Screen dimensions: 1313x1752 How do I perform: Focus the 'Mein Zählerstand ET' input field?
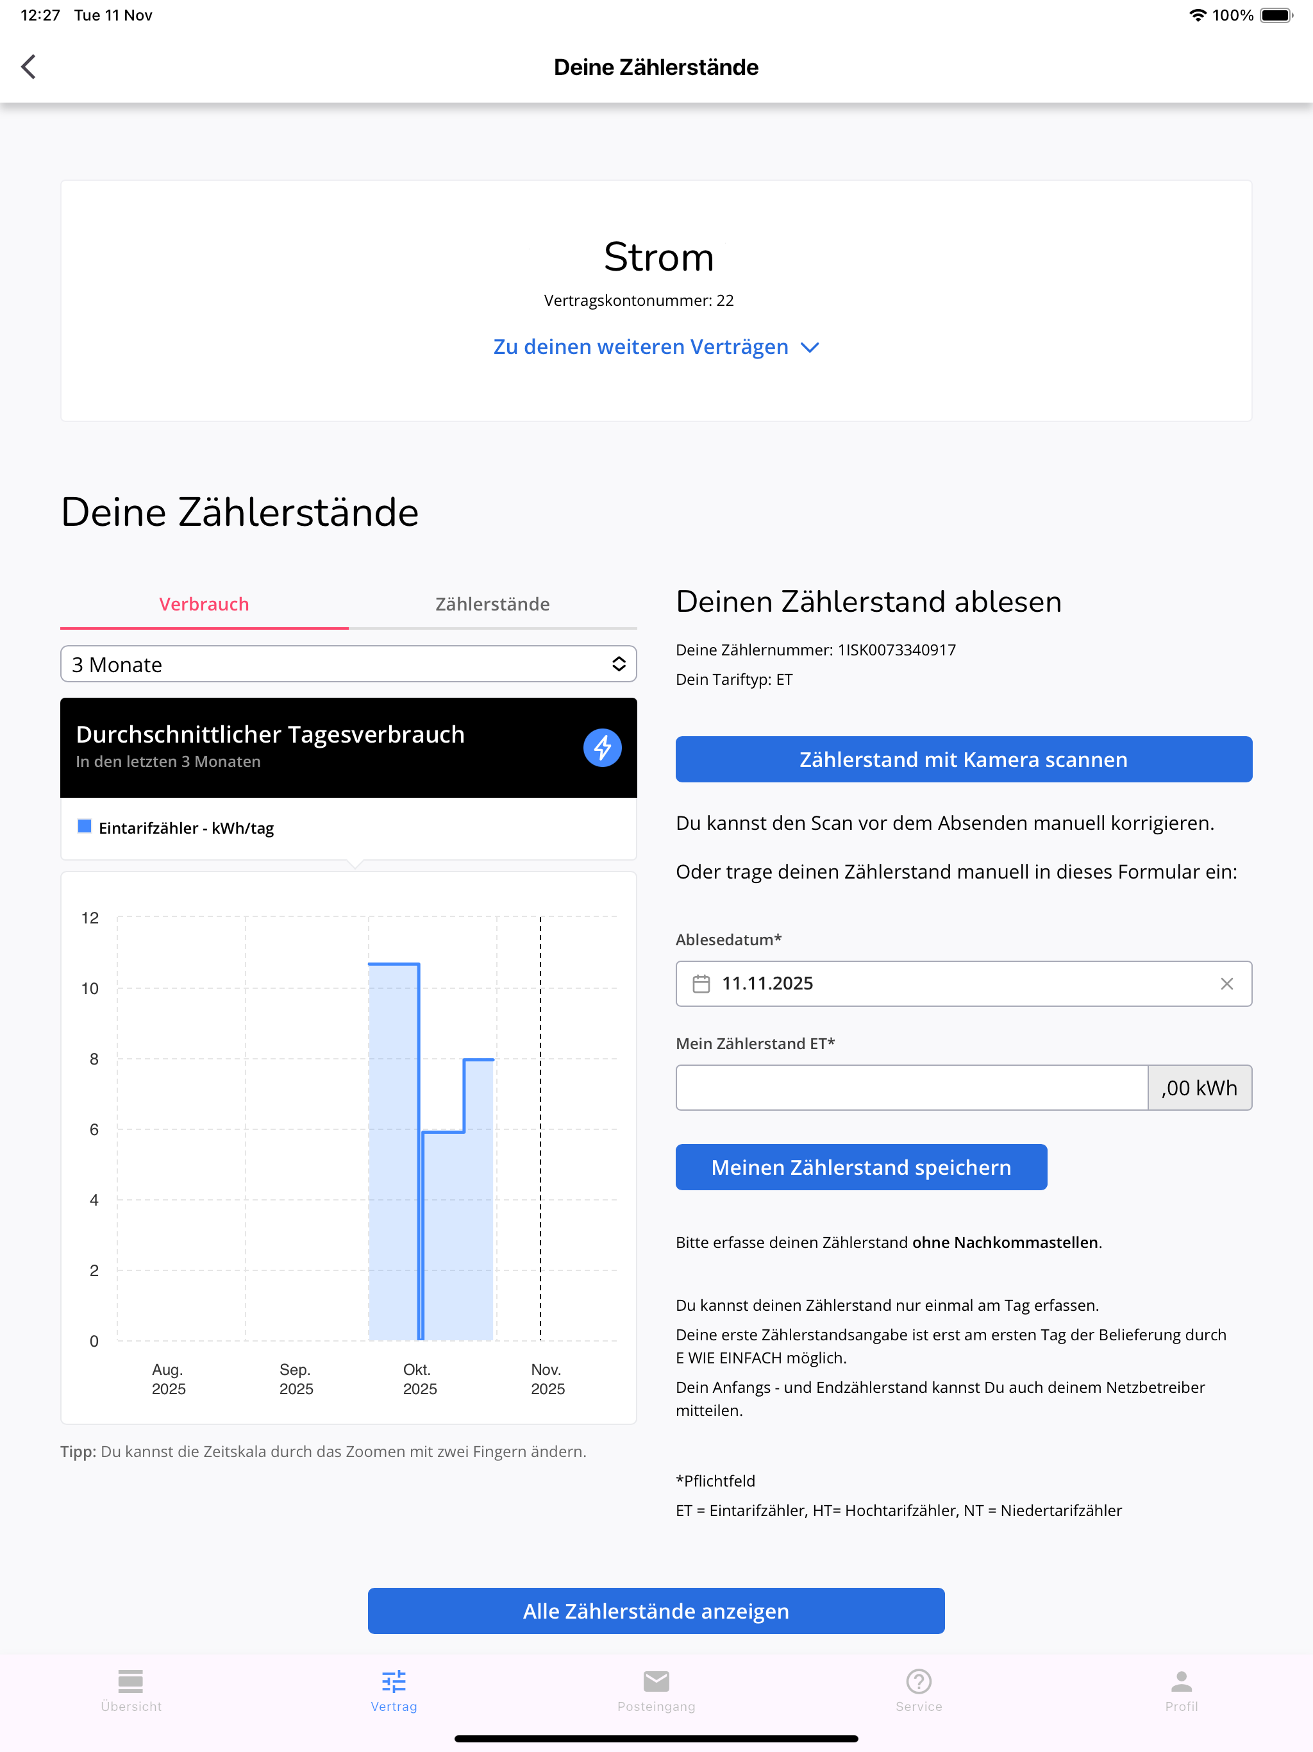(x=912, y=1088)
